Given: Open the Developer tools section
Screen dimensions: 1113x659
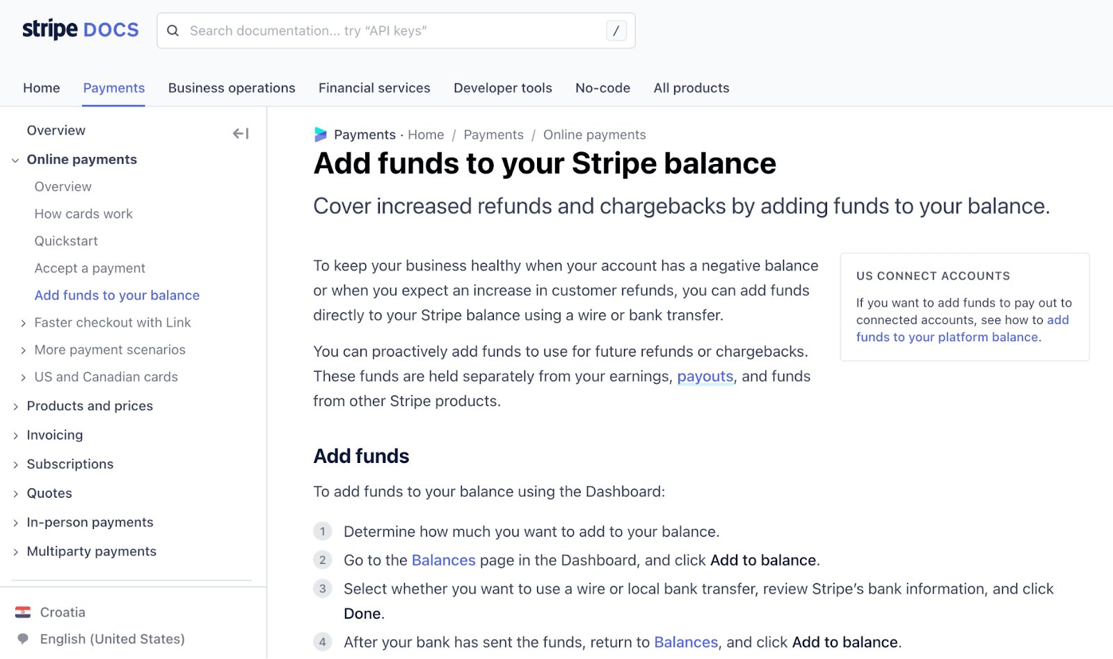Looking at the screenshot, I should [502, 88].
